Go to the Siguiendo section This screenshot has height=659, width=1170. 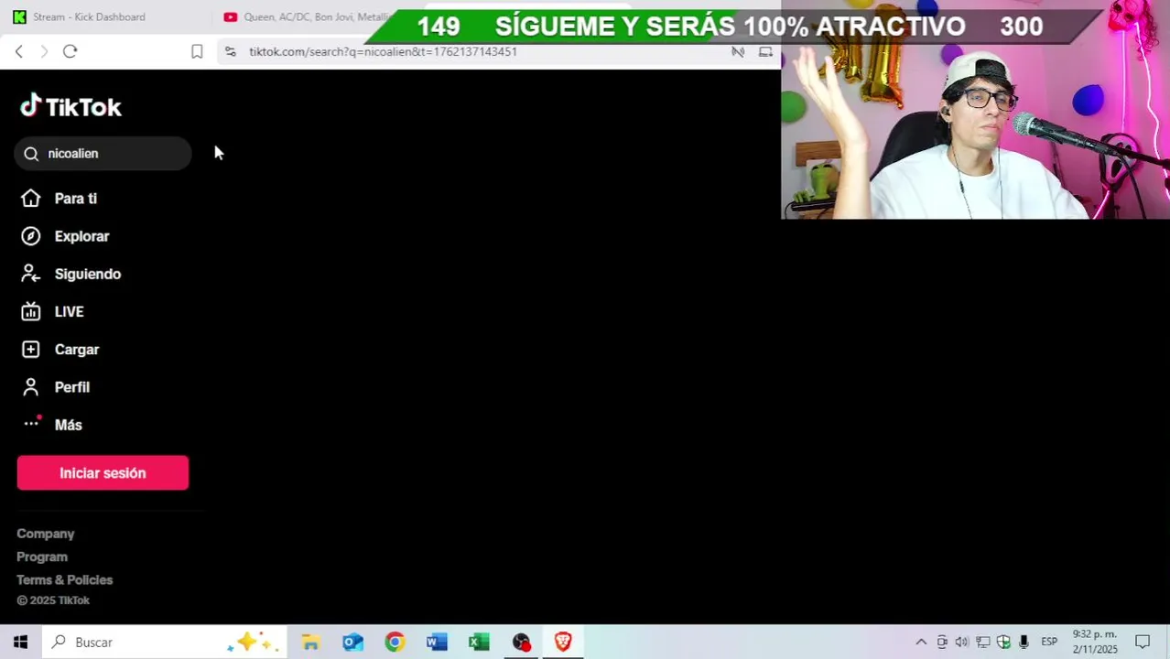coord(87,274)
